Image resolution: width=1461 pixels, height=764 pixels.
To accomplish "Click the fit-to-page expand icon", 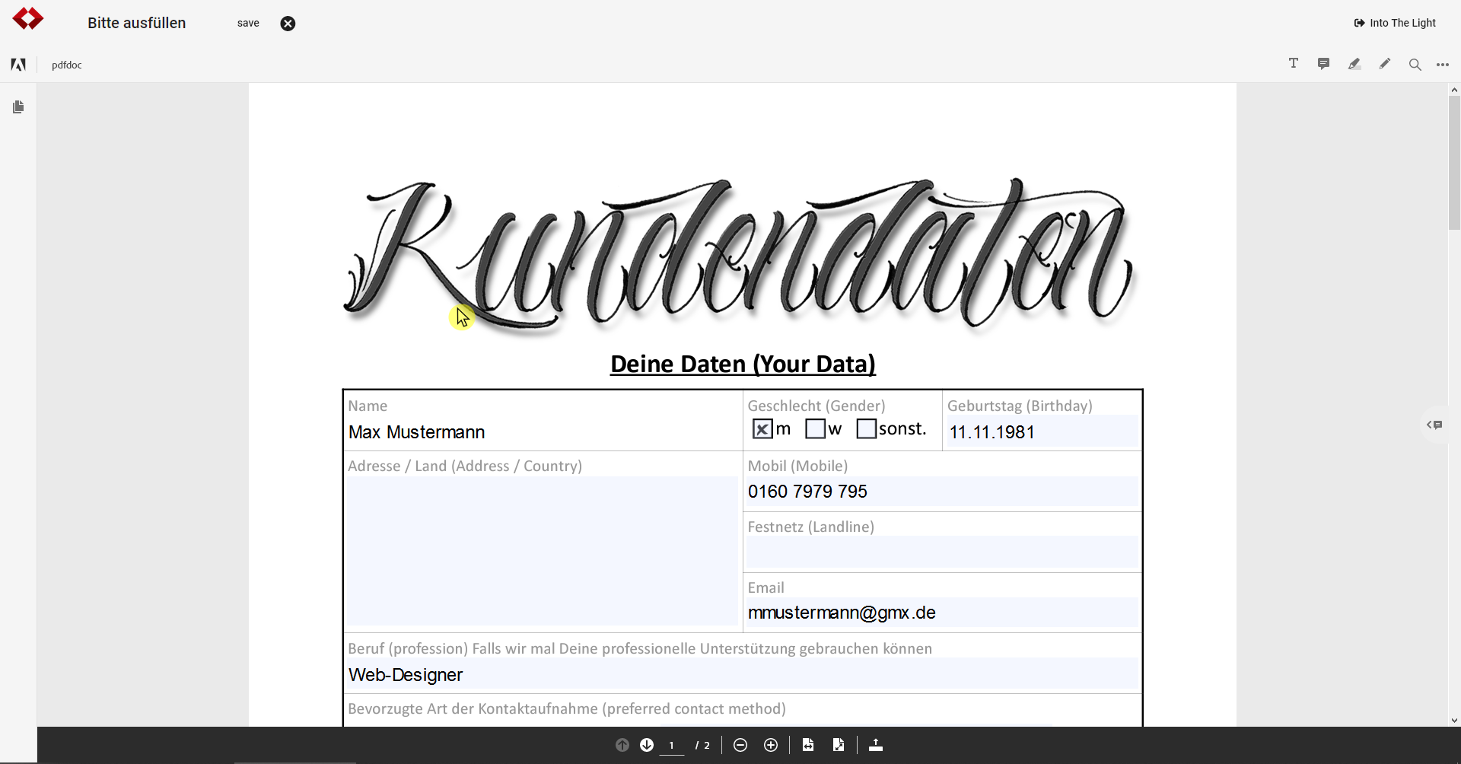I will click(839, 745).
